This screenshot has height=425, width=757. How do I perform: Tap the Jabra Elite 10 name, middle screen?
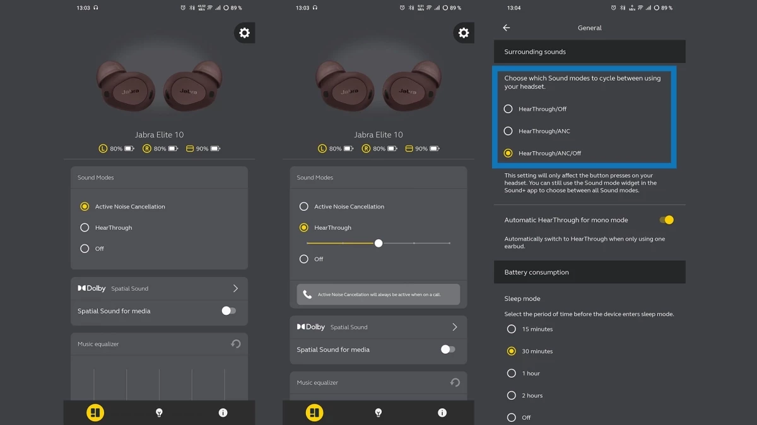tap(378, 135)
